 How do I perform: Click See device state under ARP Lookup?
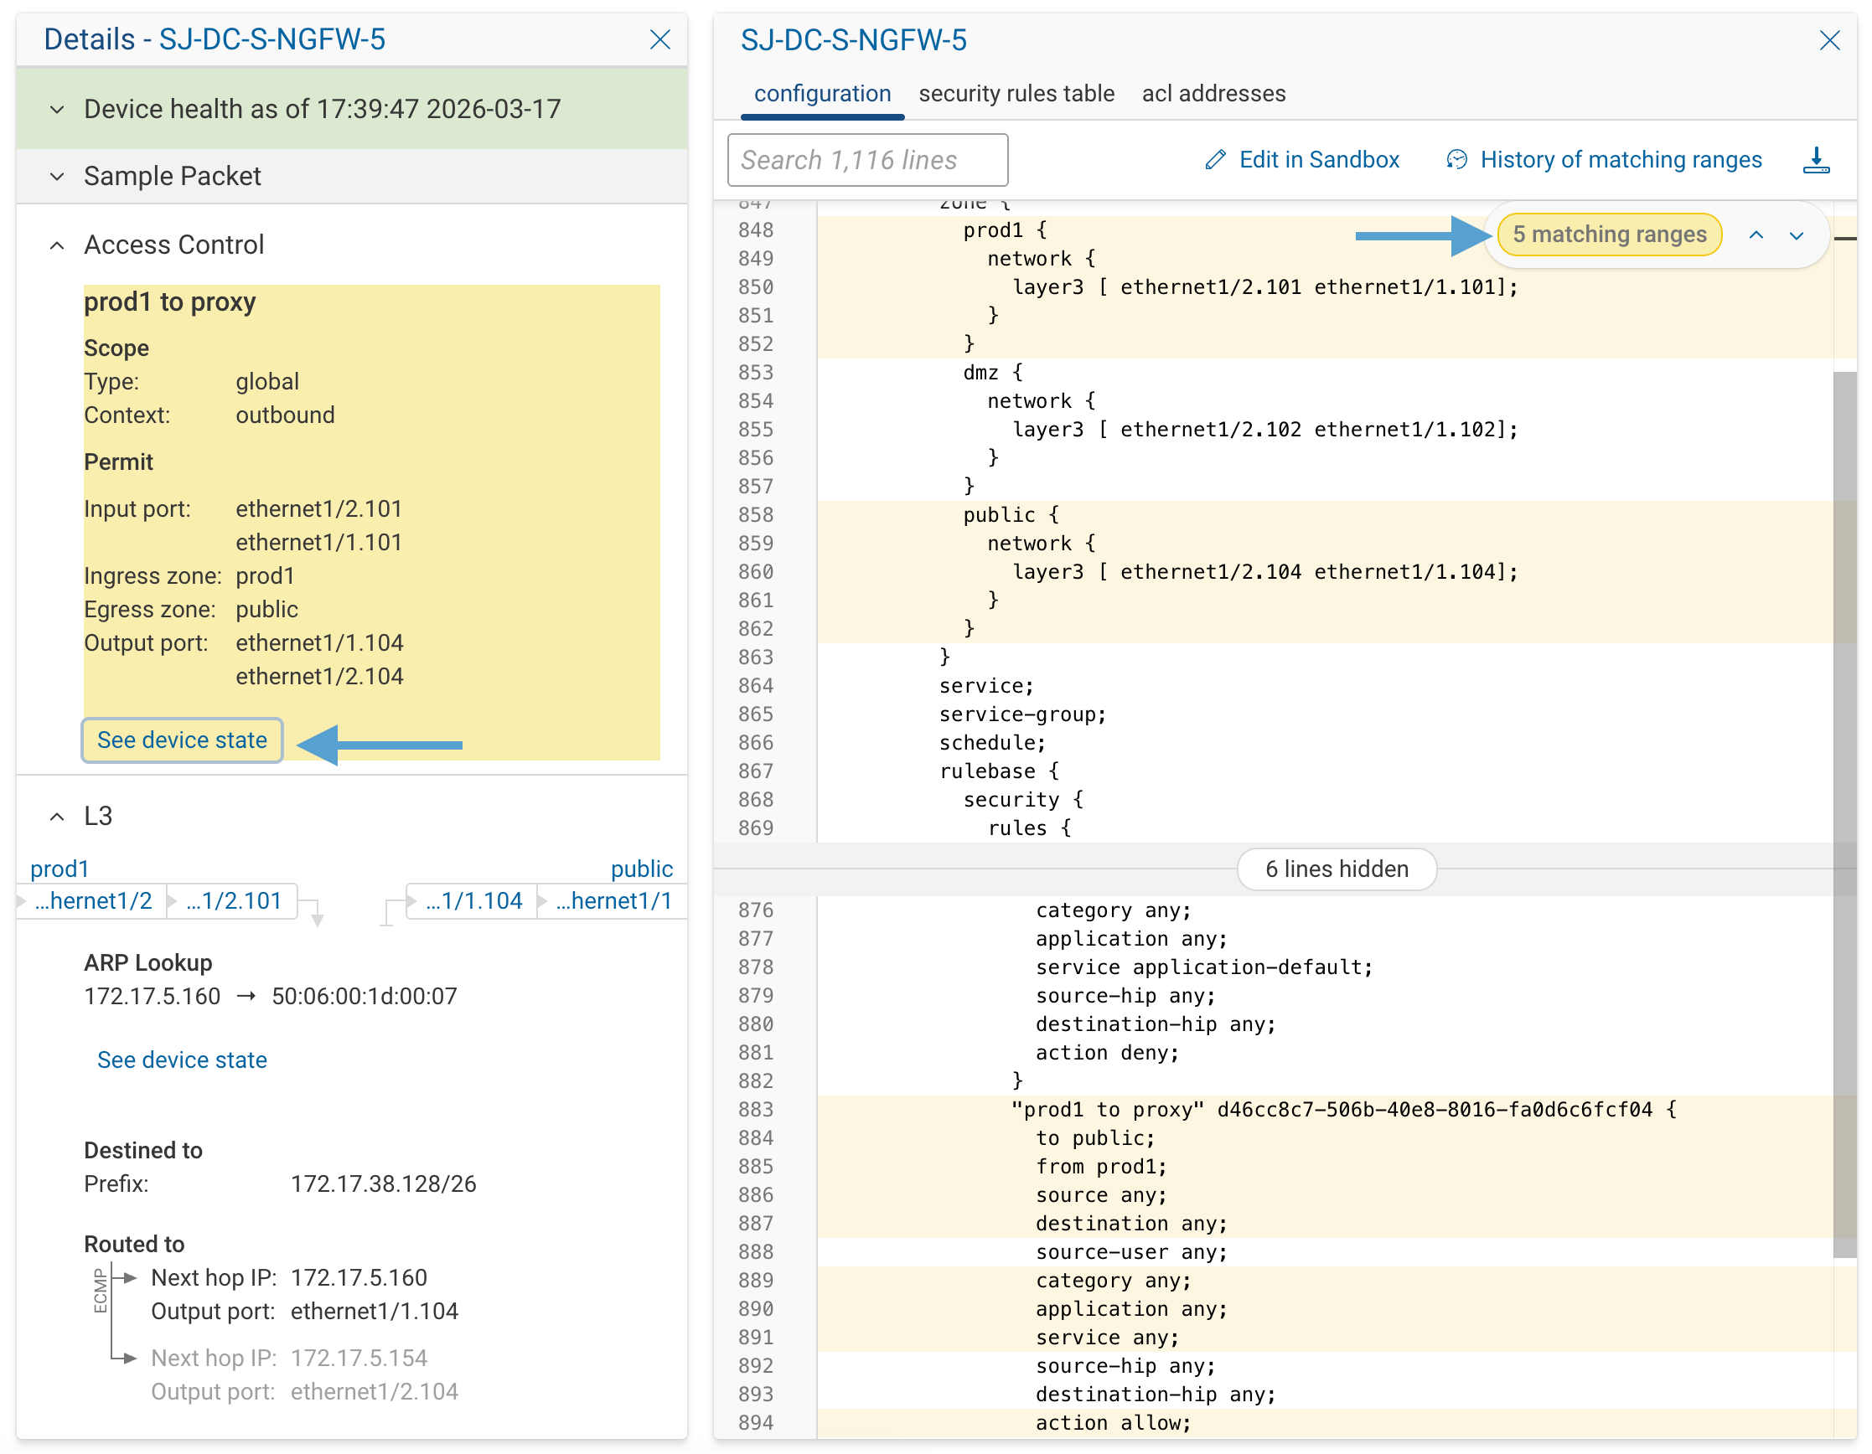pyautogui.click(x=182, y=1059)
